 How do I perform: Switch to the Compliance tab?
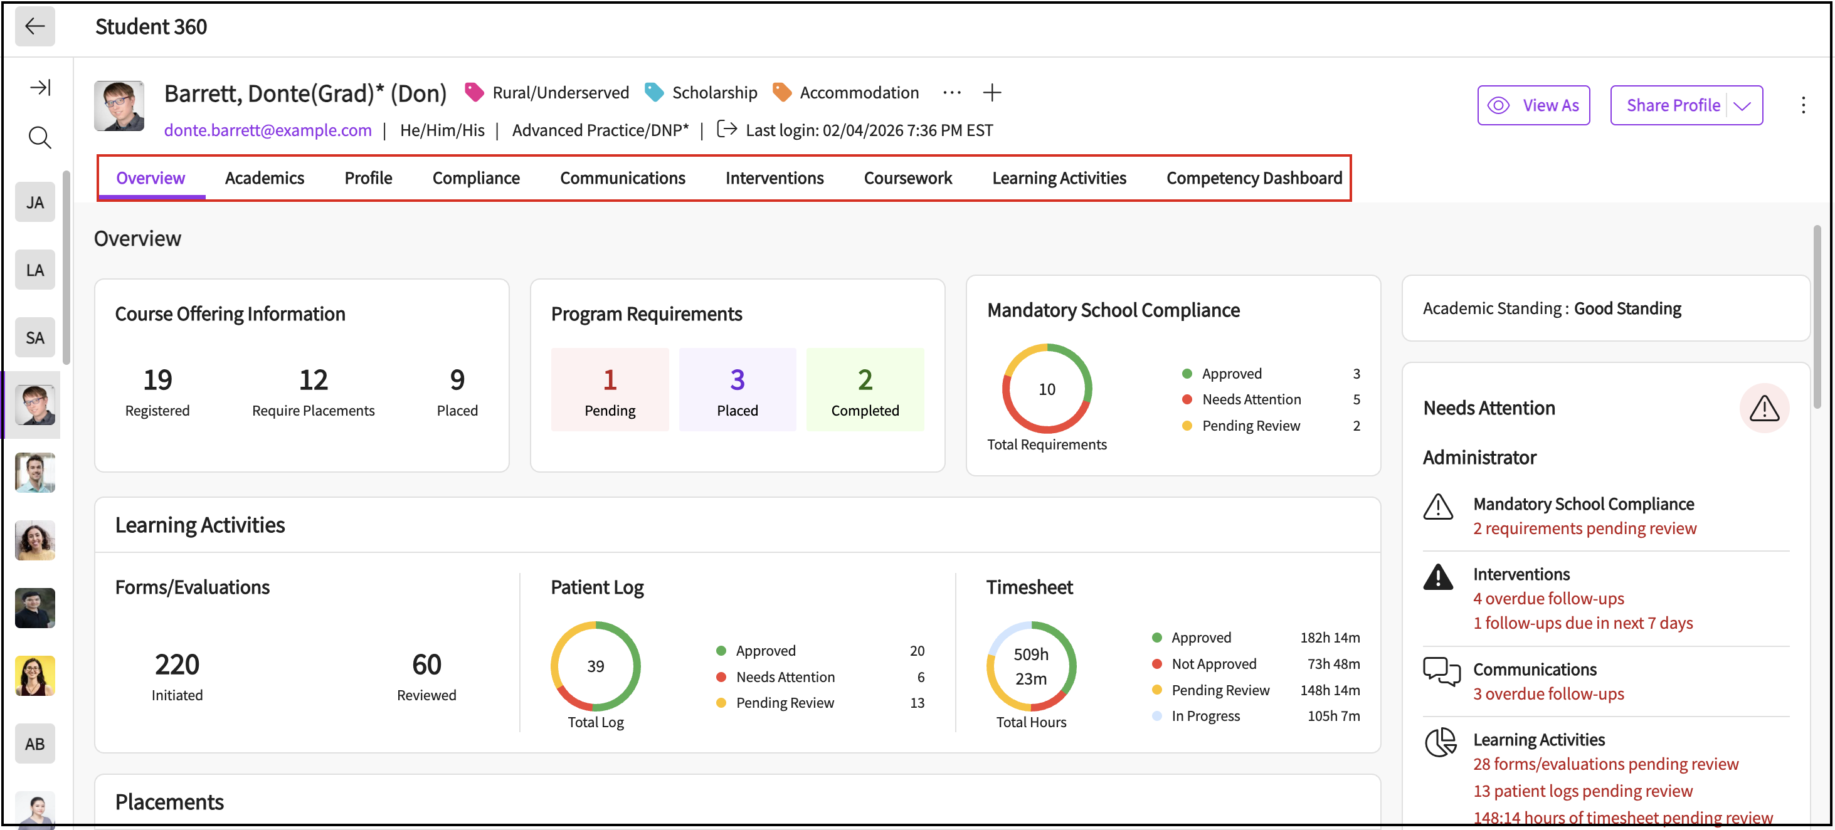point(476,178)
